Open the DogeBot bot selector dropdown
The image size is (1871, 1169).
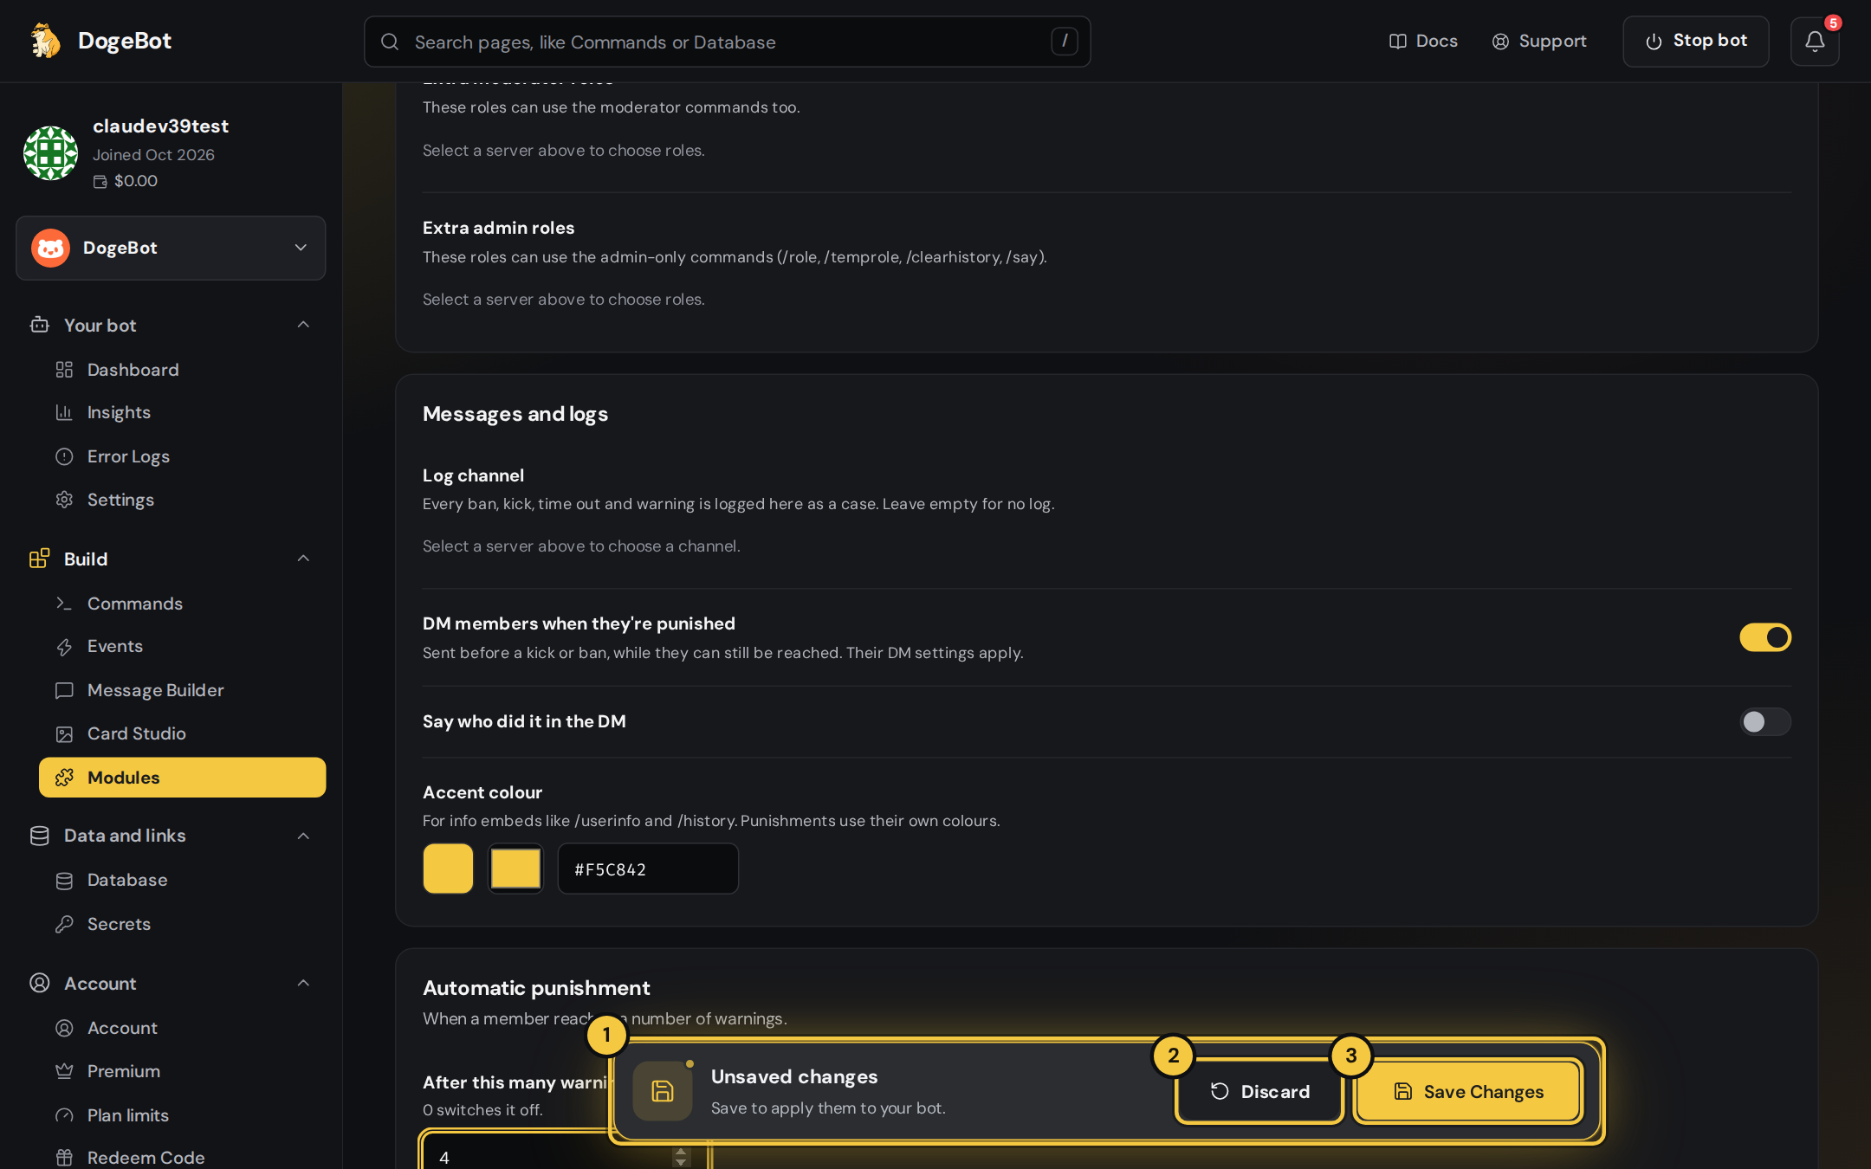click(x=171, y=248)
